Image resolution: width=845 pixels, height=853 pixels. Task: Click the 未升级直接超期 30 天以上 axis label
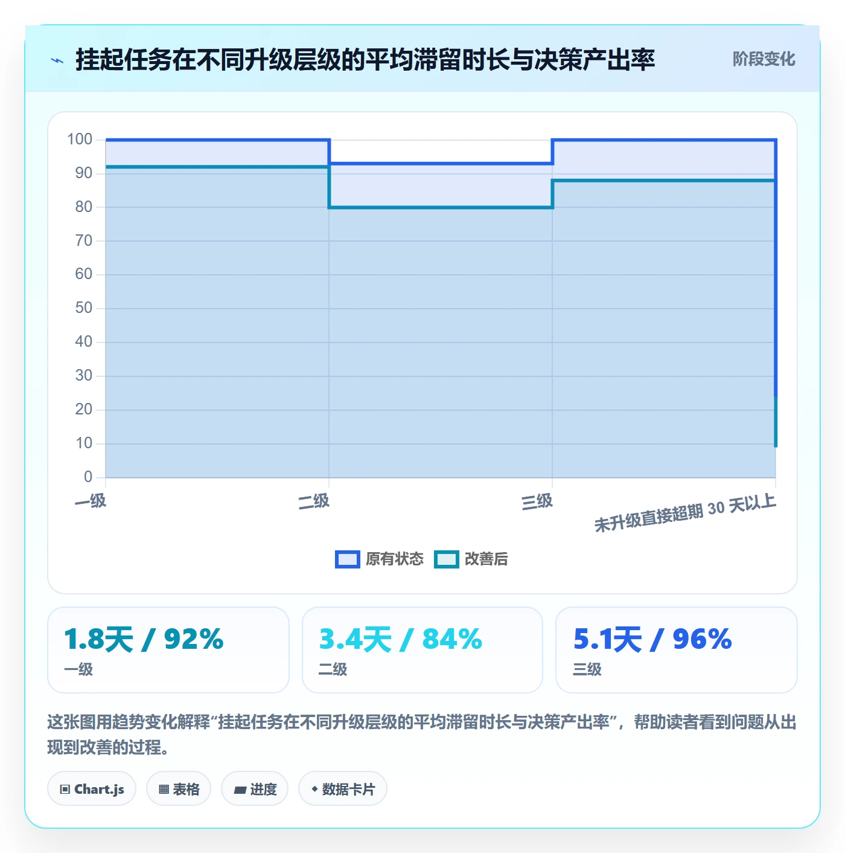point(685,513)
